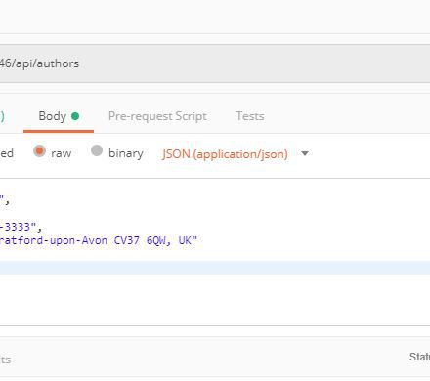Click the line ending with -3333"
This screenshot has width=430, height=381.
tap(21, 227)
